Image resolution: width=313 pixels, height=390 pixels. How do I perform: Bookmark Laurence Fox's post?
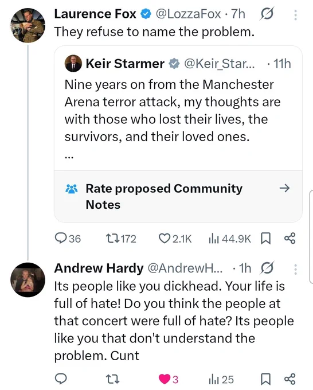click(x=265, y=238)
